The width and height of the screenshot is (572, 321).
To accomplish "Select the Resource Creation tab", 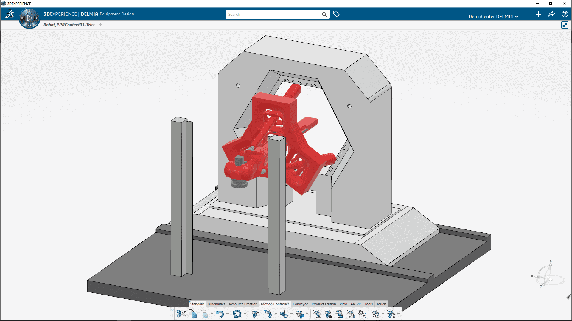I will [243, 304].
